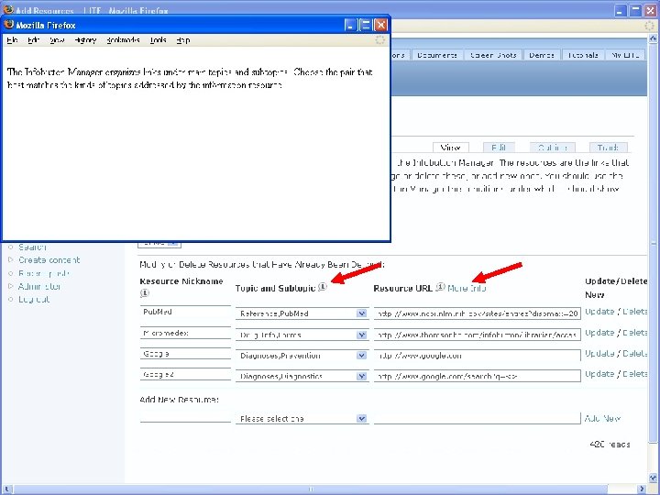Image resolution: width=660 pixels, height=495 pixels.
Task: Click Update link in PubMed row
Action: click(x=599, y=312)
